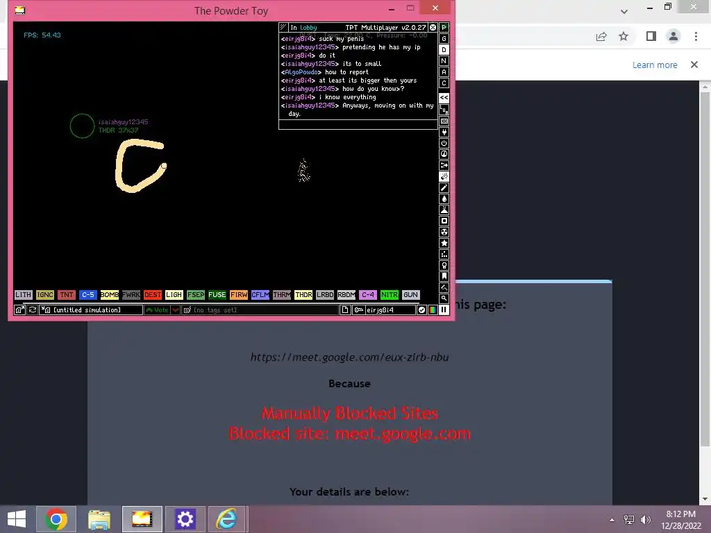Screen dimensions: 711x533
Task: Open the Chrome three-dot menu
Action: click(x=696, y=37)
